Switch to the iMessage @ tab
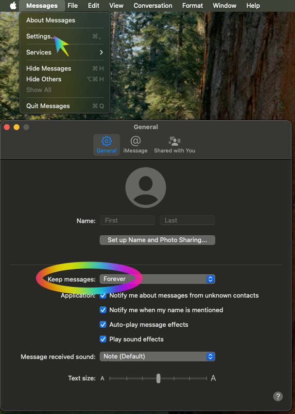The width and height of the screenshot is (295, 414). click(136, 145)
